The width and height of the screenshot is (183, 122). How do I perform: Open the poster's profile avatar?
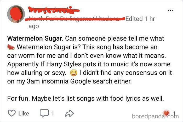coord(16,14)
